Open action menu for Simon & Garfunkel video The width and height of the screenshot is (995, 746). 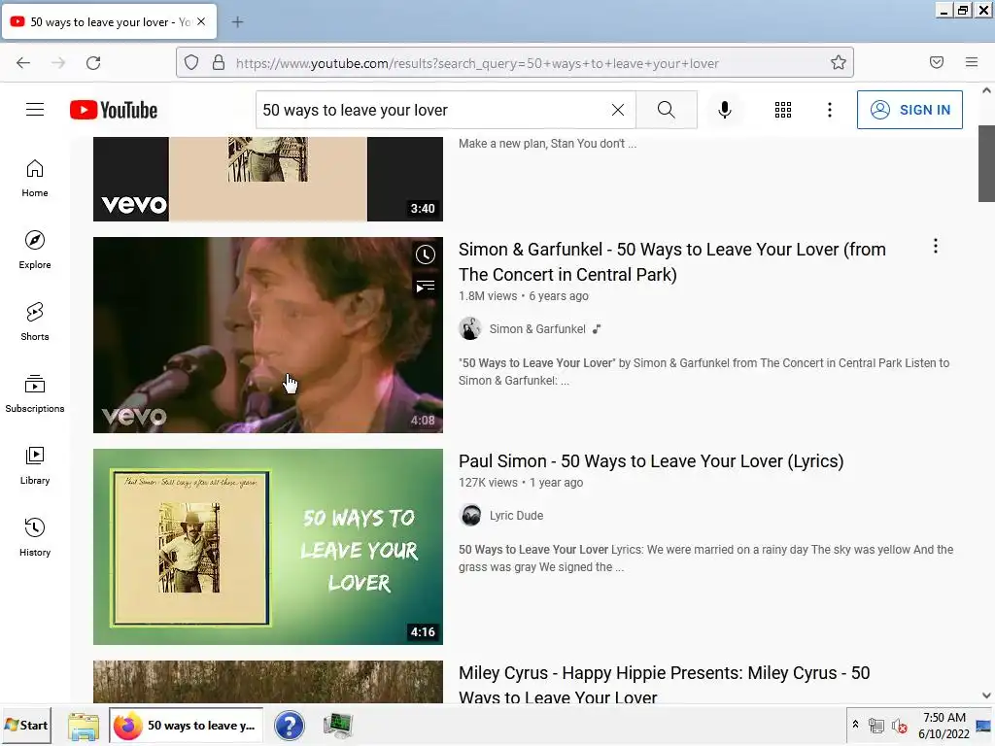[936, 246]
